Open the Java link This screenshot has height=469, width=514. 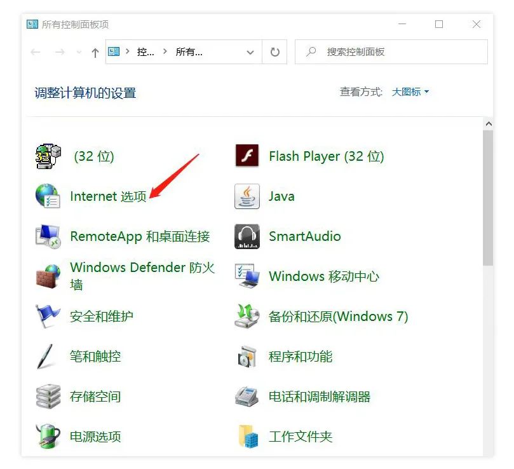pos(281,196)
